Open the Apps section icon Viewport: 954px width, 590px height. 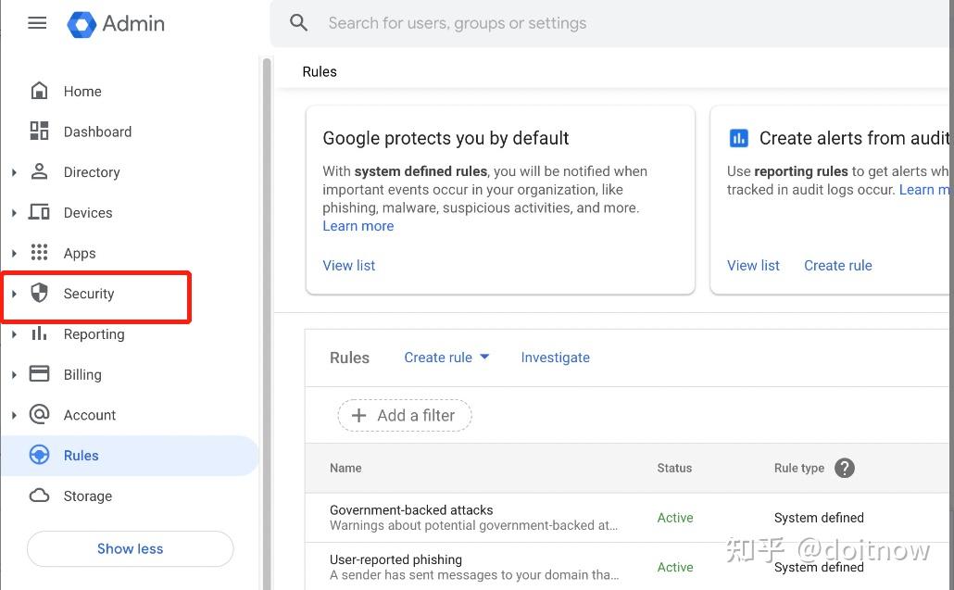pyautogui.click(x=39, y=253)
